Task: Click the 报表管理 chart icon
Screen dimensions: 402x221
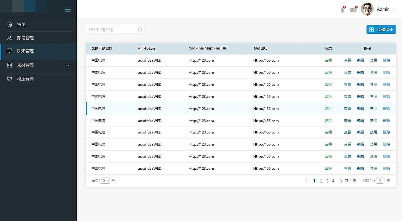Action: (x=10, y=79)
